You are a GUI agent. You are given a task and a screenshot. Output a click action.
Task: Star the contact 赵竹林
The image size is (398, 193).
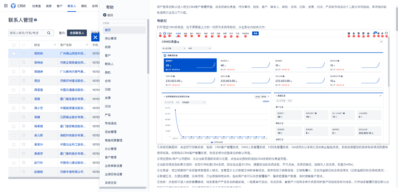(24, 163)
